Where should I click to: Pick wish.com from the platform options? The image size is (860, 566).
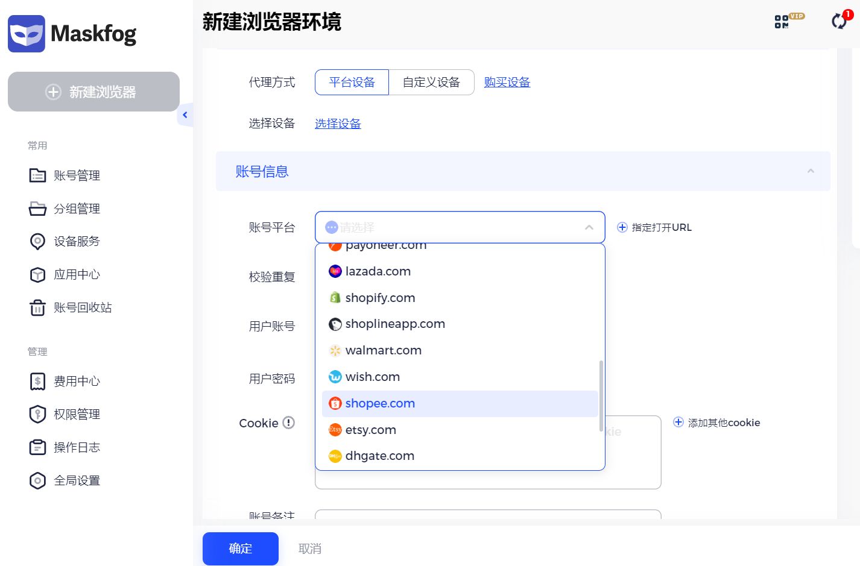(460, 377)
